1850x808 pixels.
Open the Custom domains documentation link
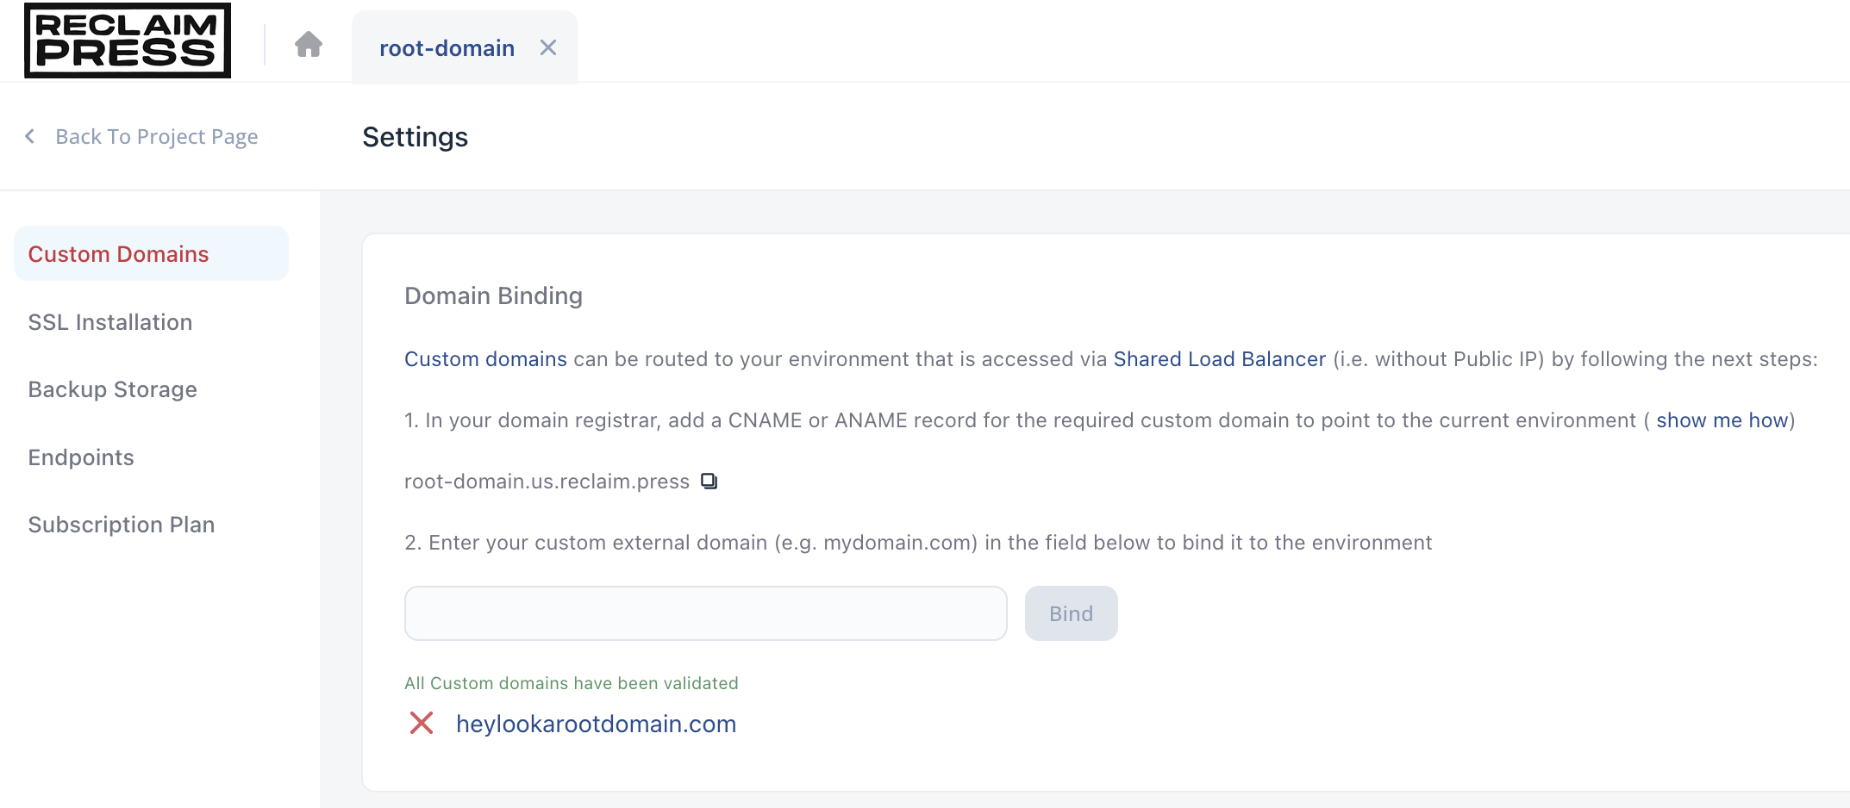click(485, 359)
